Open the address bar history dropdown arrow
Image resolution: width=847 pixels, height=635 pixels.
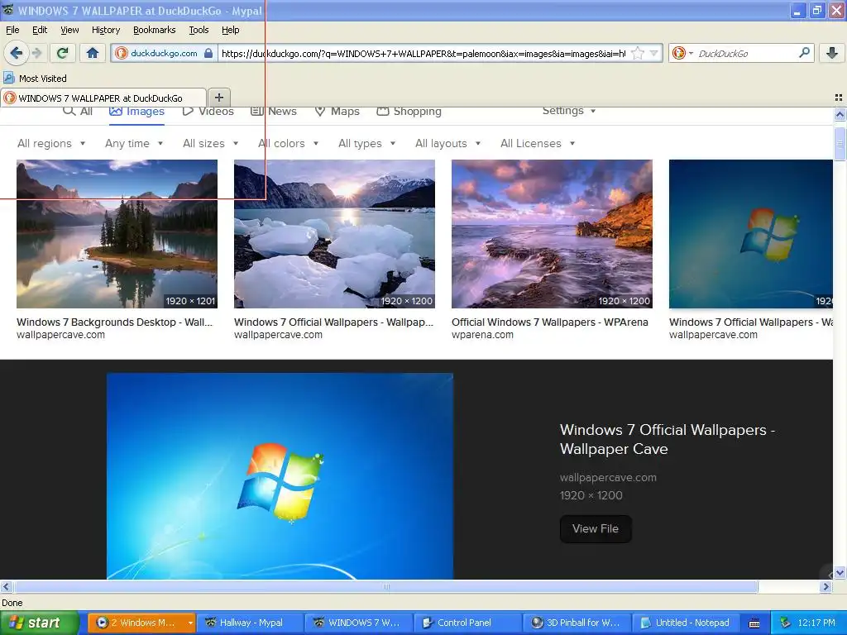pos(654,53)
